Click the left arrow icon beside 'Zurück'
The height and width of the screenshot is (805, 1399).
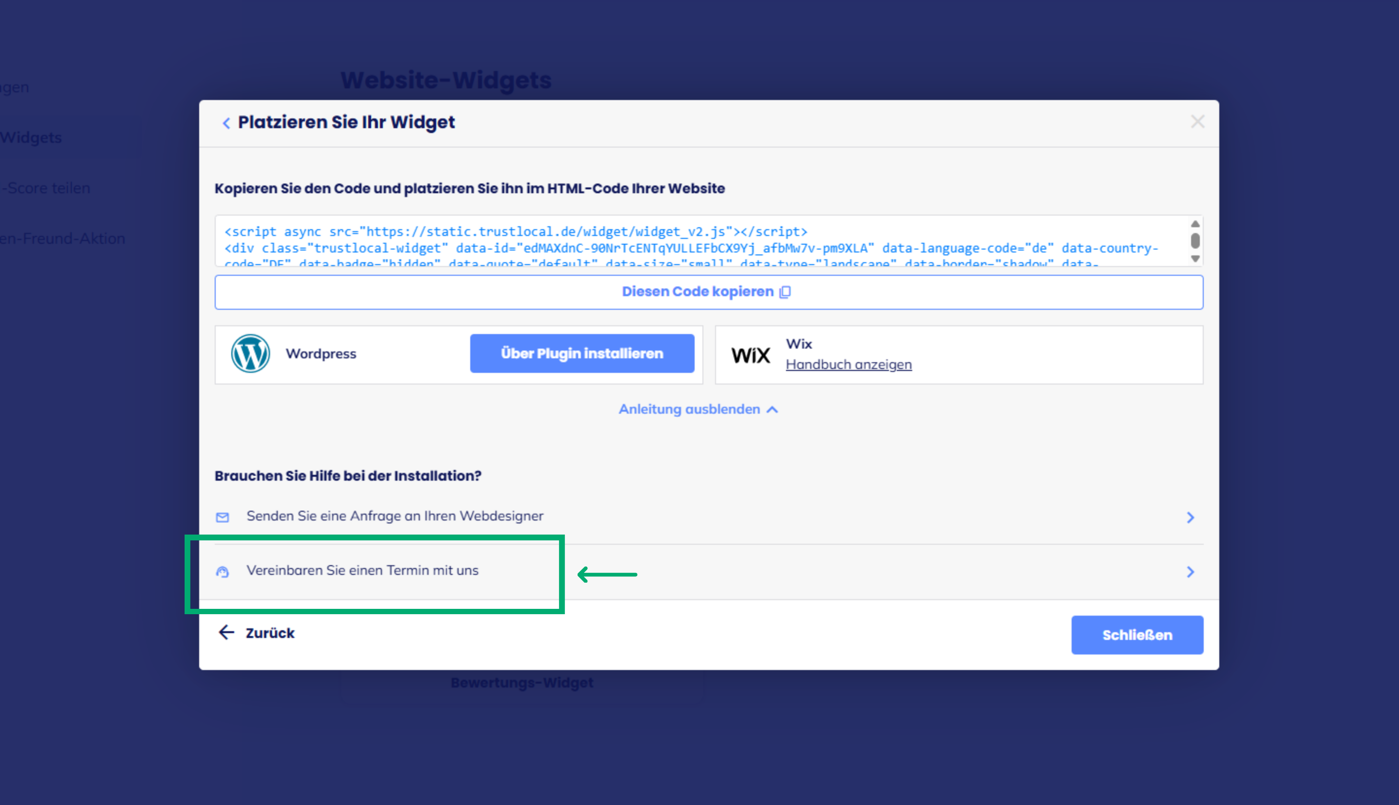[x=226, y=633]
